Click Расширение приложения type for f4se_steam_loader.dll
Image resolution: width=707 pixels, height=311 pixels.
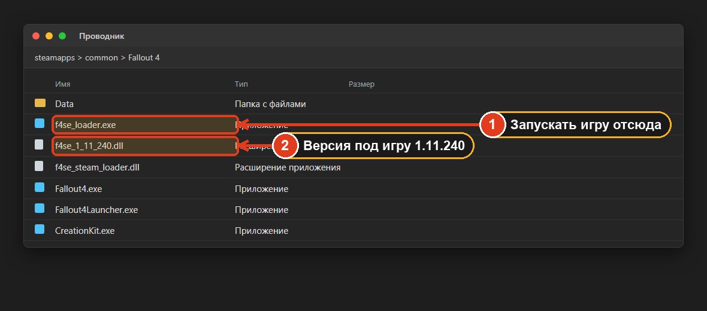coord(288,167)
